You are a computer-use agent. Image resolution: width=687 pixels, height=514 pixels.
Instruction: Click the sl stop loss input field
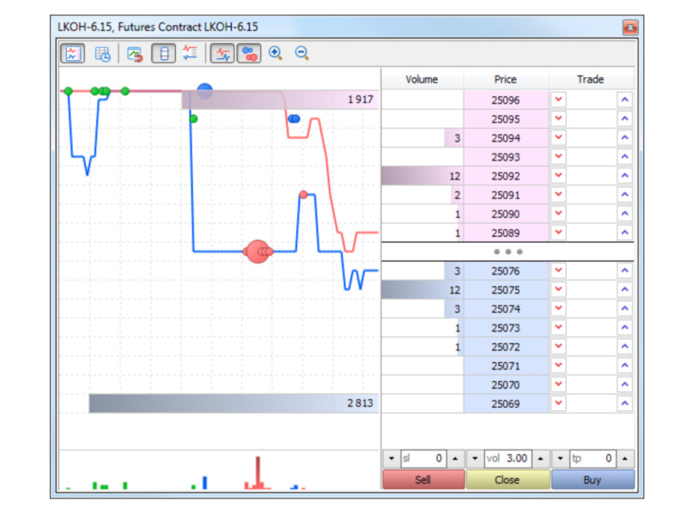(x=423, y=458)
